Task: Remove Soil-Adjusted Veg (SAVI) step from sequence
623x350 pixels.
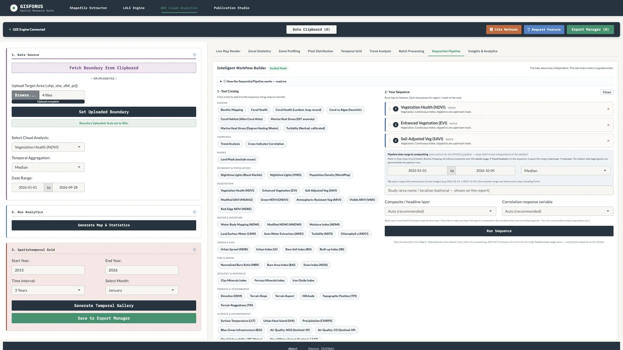Action: point(608,141)
